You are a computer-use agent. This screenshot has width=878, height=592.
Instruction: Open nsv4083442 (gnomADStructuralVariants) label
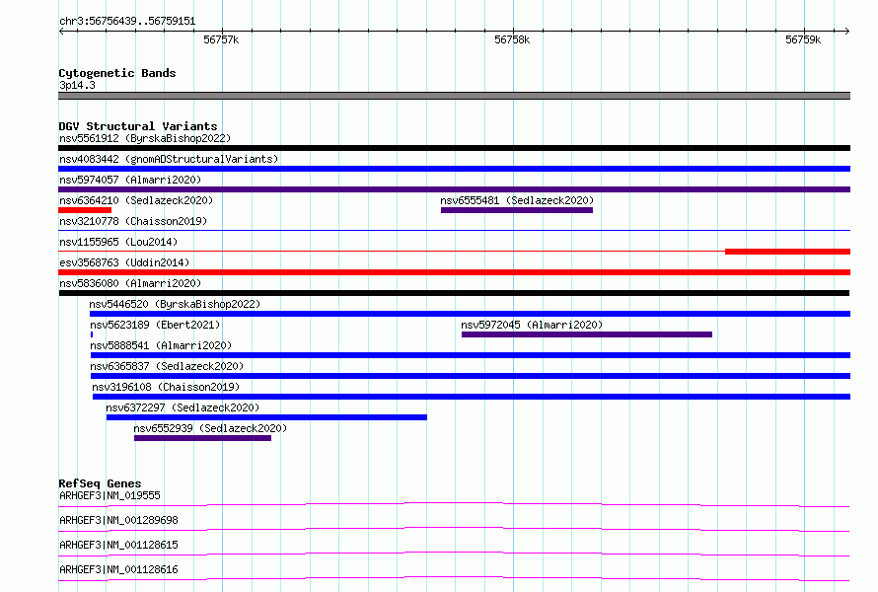pyautogui.click(x=169, y=159)
